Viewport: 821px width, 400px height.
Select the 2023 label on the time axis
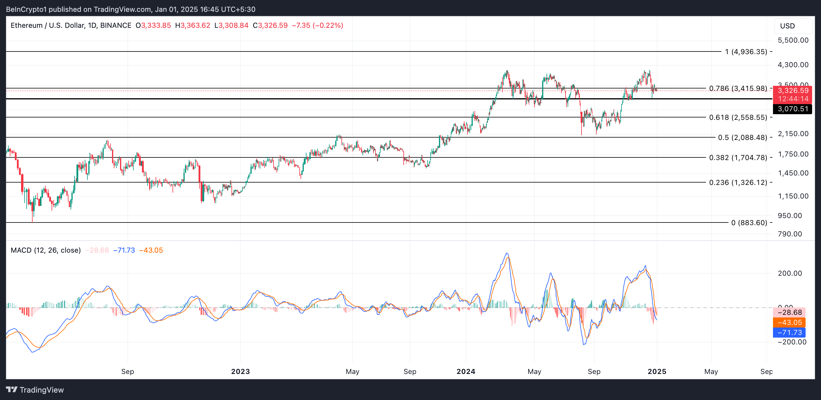tap(241, 371)
